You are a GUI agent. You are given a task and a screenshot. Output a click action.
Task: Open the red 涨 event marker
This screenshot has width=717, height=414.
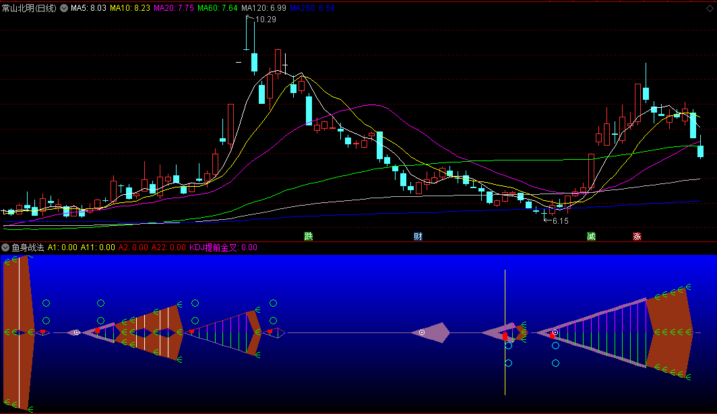(x=637, y=236)
